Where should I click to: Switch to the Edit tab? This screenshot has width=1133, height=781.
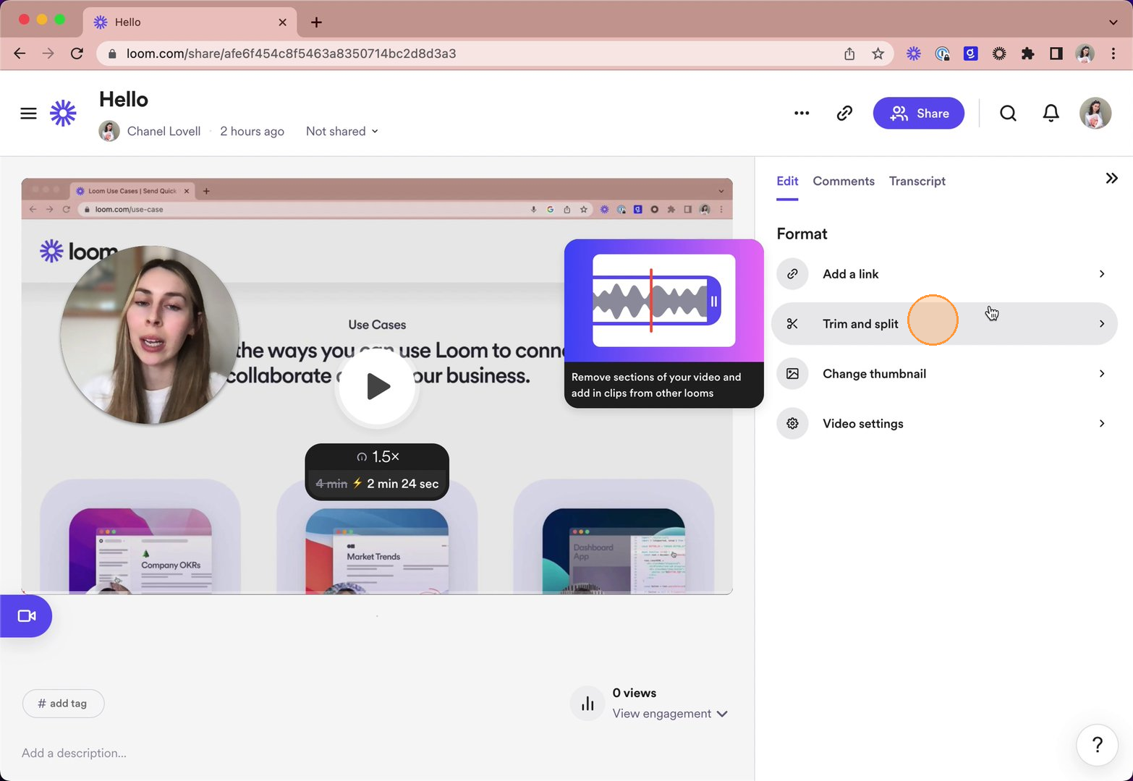[x=787, y=181]
